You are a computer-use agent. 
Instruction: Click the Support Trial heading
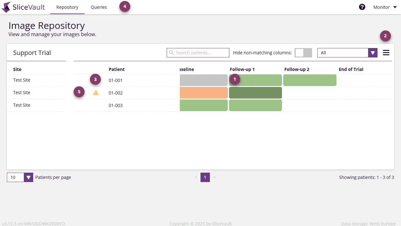tap(32, 52)
